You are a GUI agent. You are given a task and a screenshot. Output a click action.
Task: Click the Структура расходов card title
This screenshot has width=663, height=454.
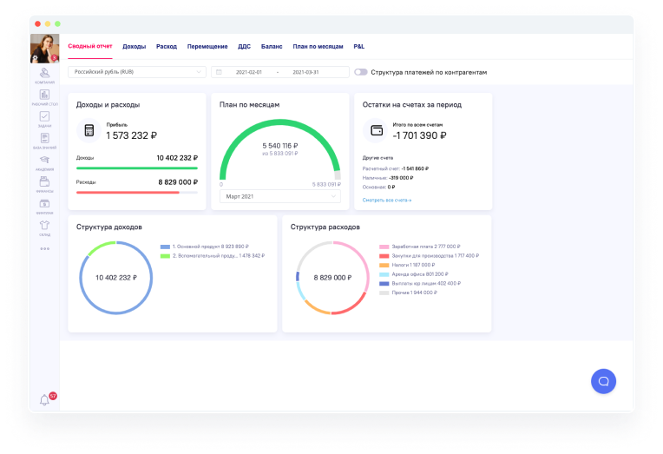[x=325, y=227]
